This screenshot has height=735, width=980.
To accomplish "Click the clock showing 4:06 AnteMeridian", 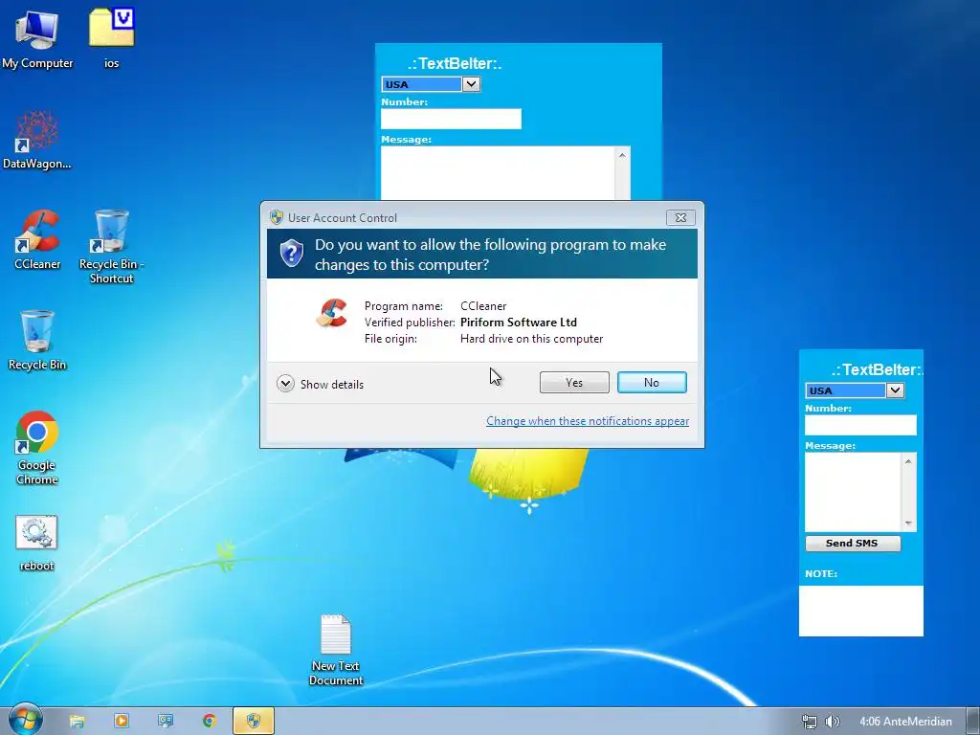I will (x=905, y=722).
